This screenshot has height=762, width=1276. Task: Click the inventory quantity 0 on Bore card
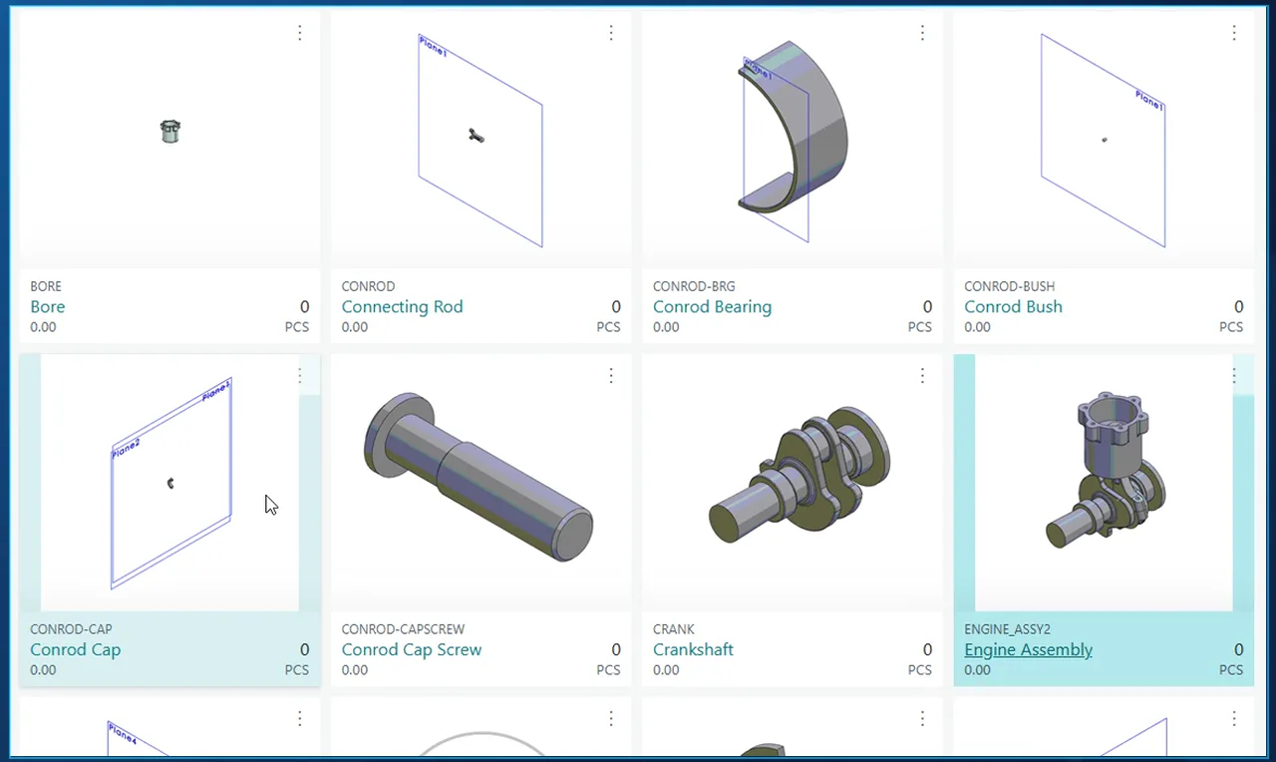(x=304, y=306)
